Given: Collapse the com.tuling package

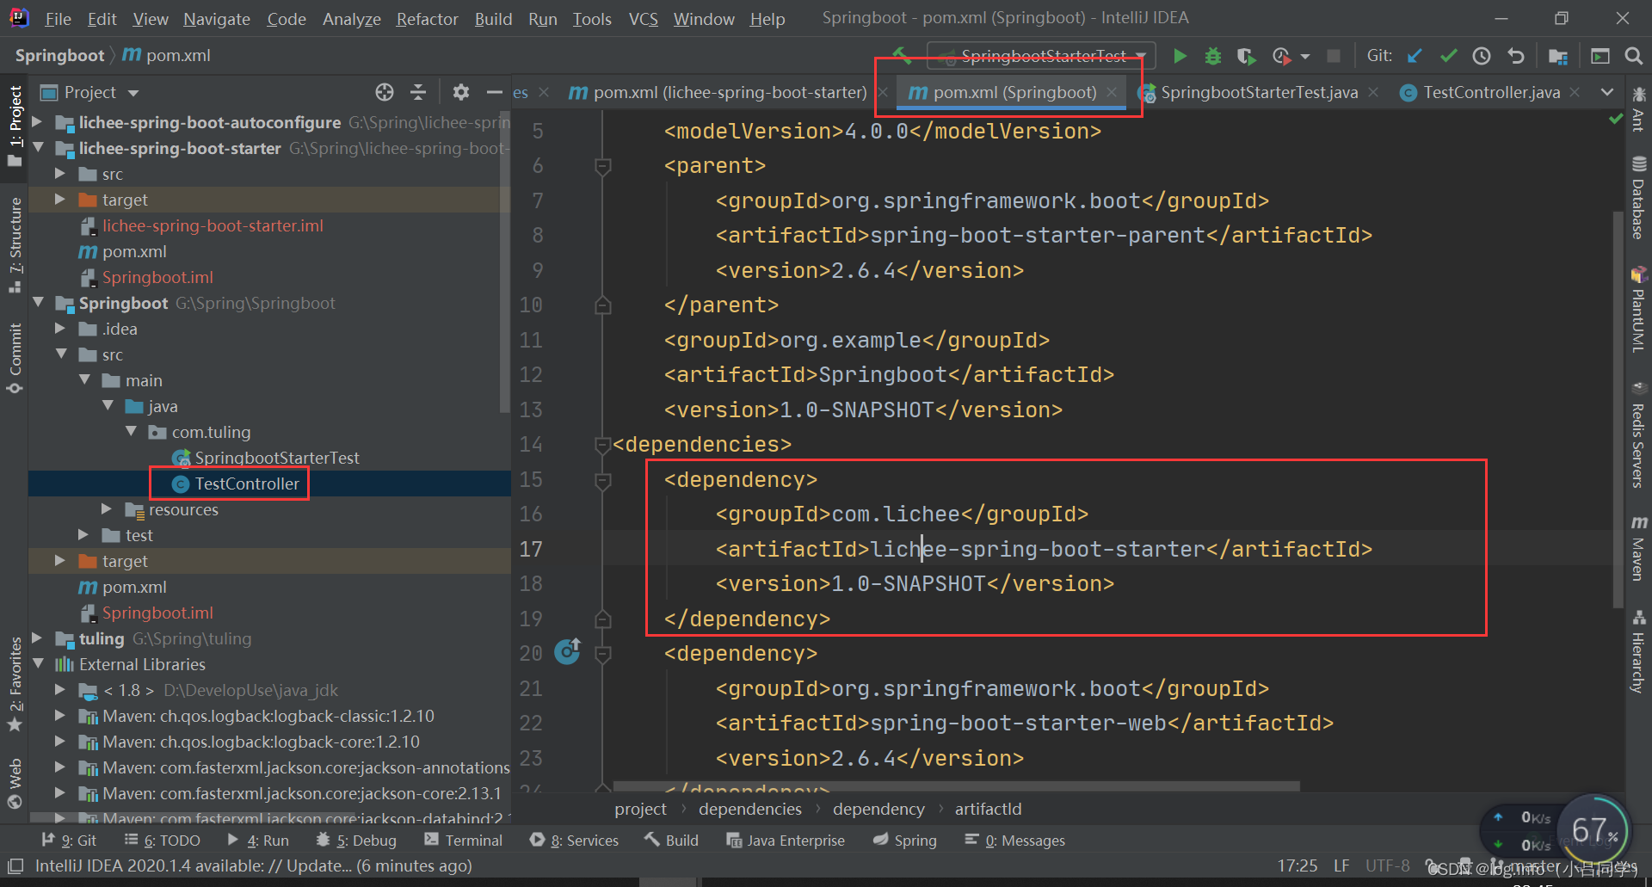Looking at the screenshot, I should click(131, 432).
